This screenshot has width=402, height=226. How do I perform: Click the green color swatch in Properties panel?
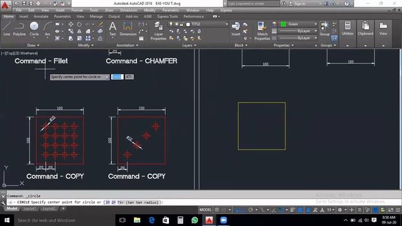click(x=283, y=24)
